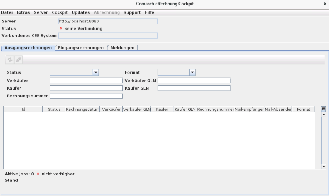Sort table by Käufer GLN column header
329x196 pixels.
point(185,109)
